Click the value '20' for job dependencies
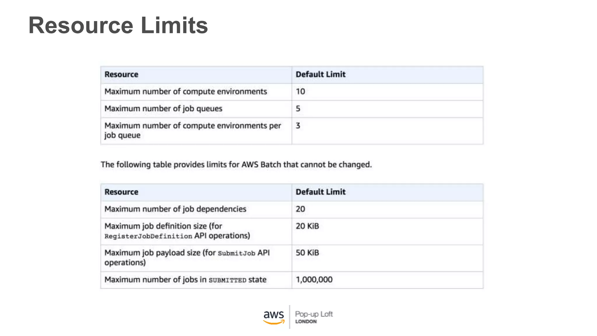 (300, 209)
